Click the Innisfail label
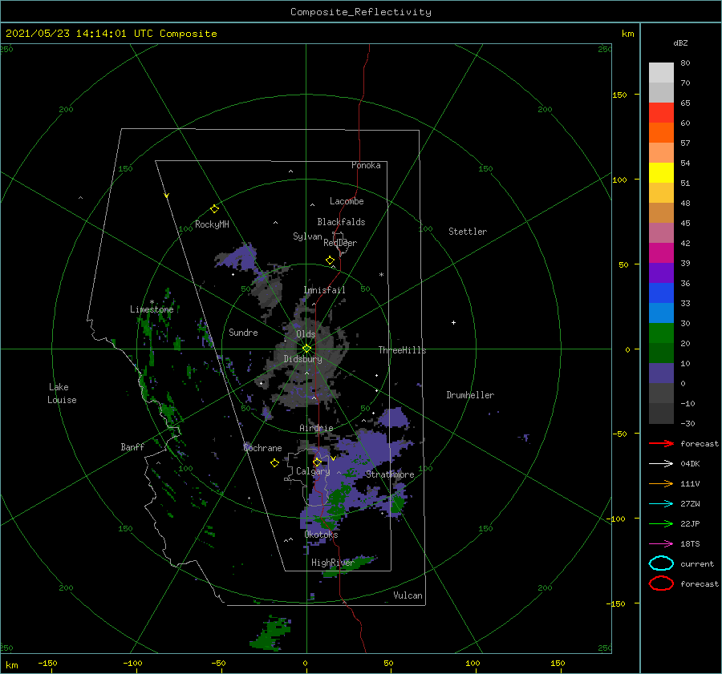 tap(325, 290)
